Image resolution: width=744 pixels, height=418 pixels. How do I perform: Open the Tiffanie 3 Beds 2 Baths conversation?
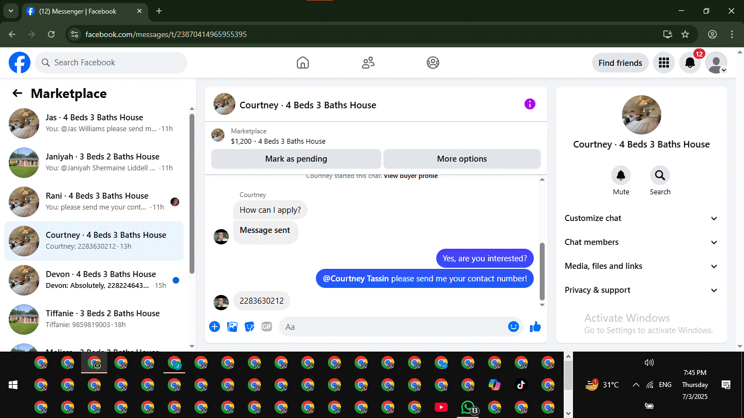point(94,319)
